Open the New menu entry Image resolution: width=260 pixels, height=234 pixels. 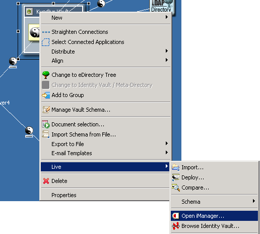pos(105,18)
